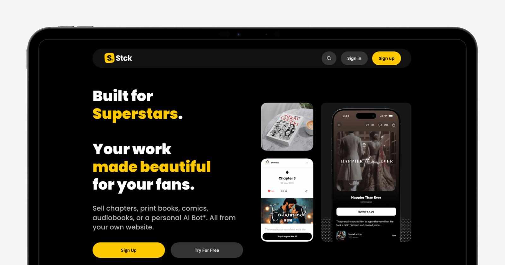Like the book using heart icon with 85
Viewport: 505px width, 265px height.
367,125
